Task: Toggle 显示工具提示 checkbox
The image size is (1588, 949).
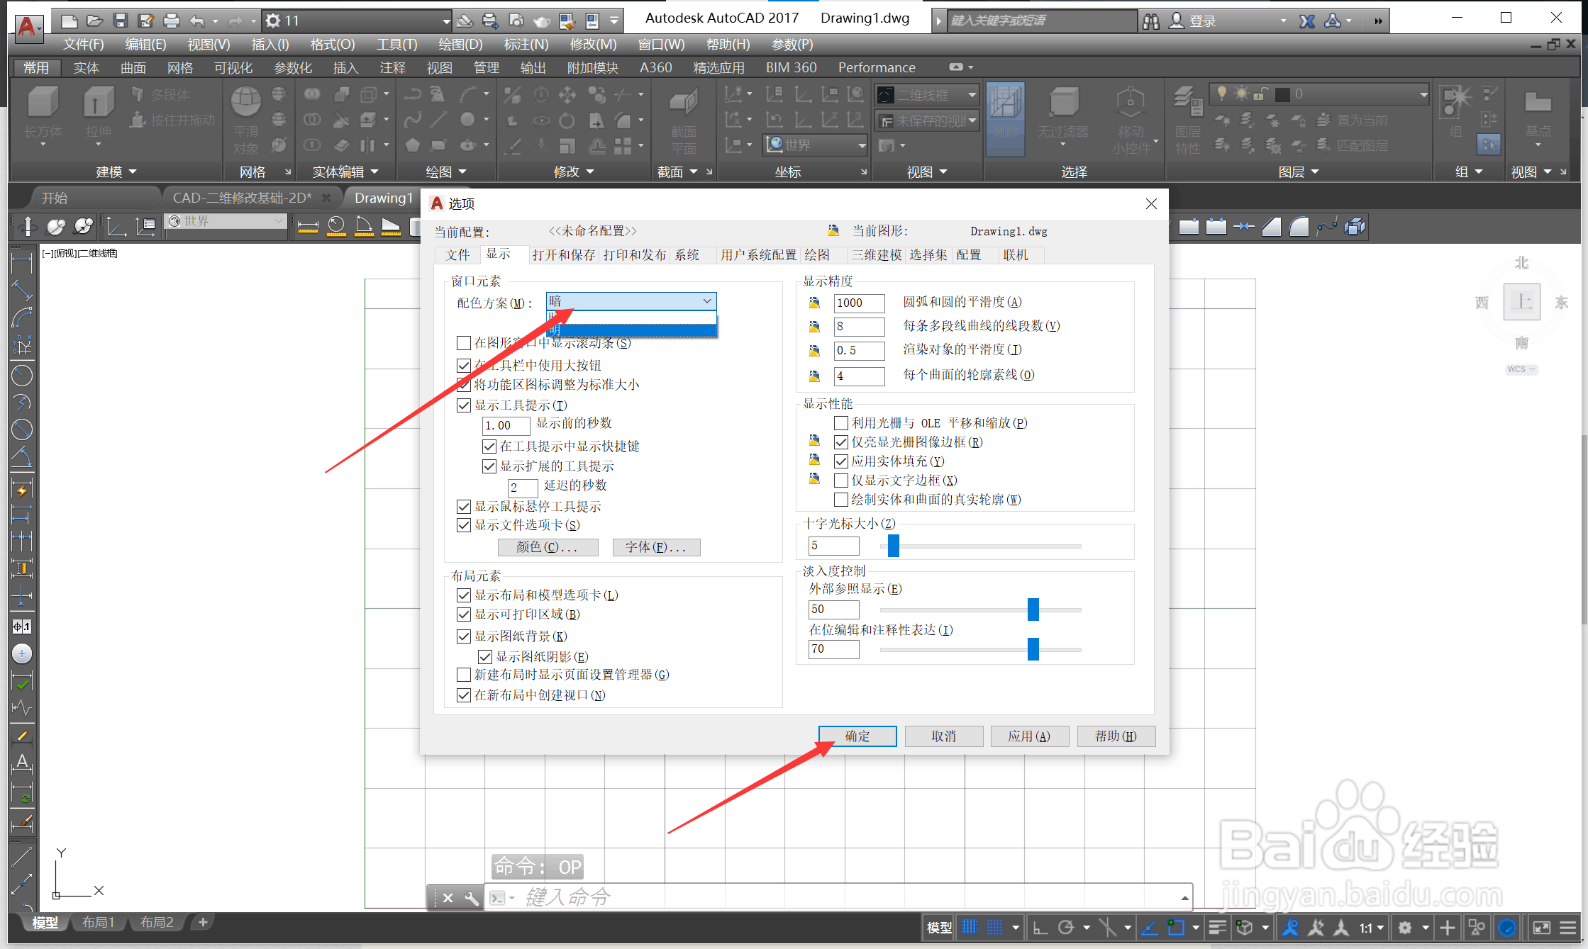Action: click(464, 405)
